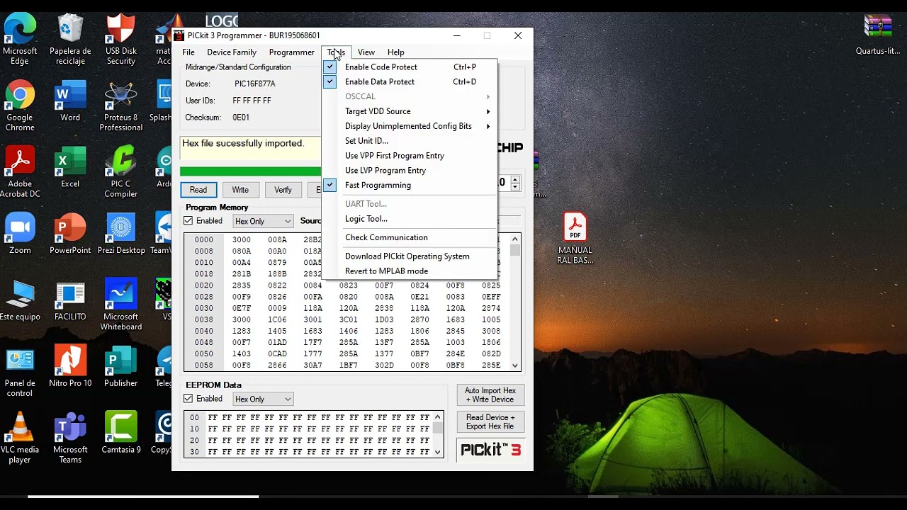Open Logic Tool from menu
This screenshot has height=510, width=907.
coord(410,219)
